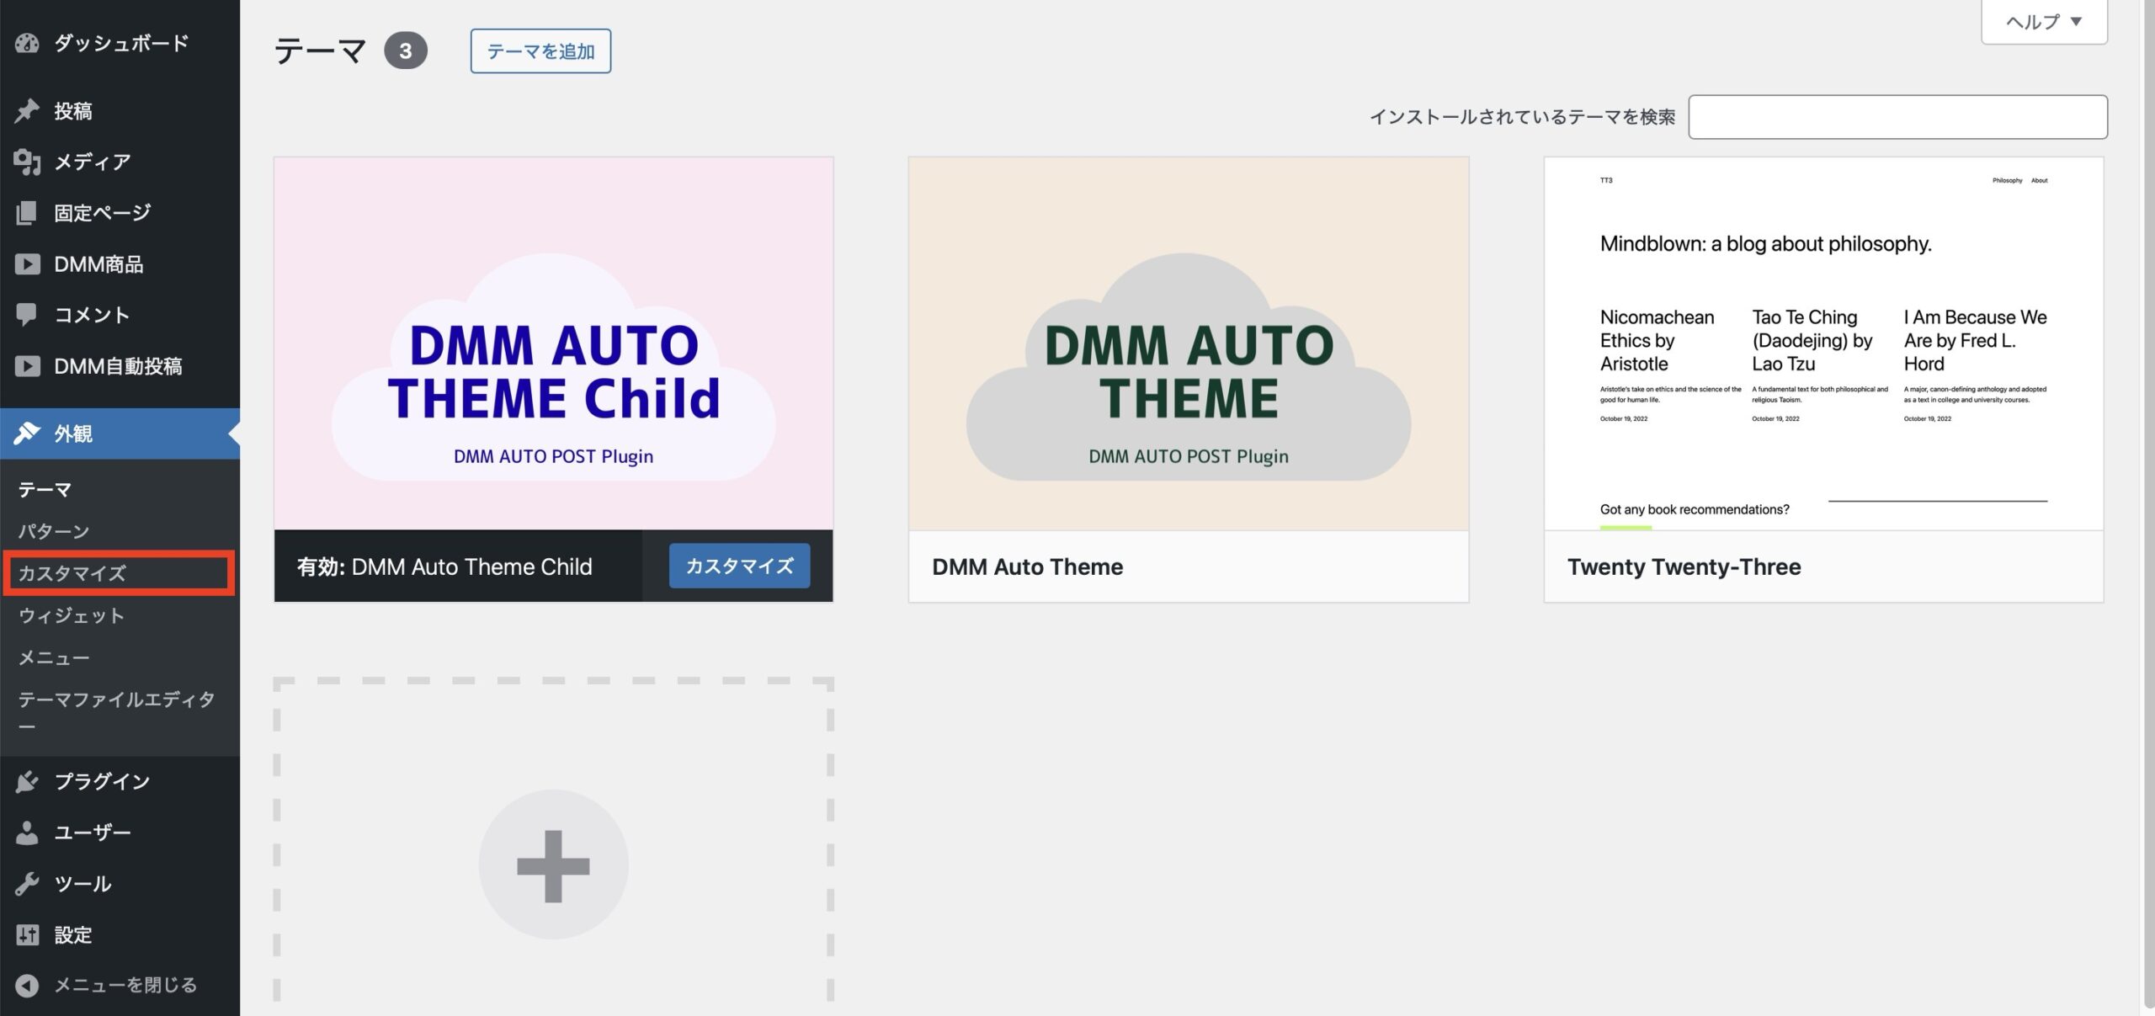Focus the installed themes search field
Viewport: 2155px width, 1016px height.
[x=1897, y=117]
